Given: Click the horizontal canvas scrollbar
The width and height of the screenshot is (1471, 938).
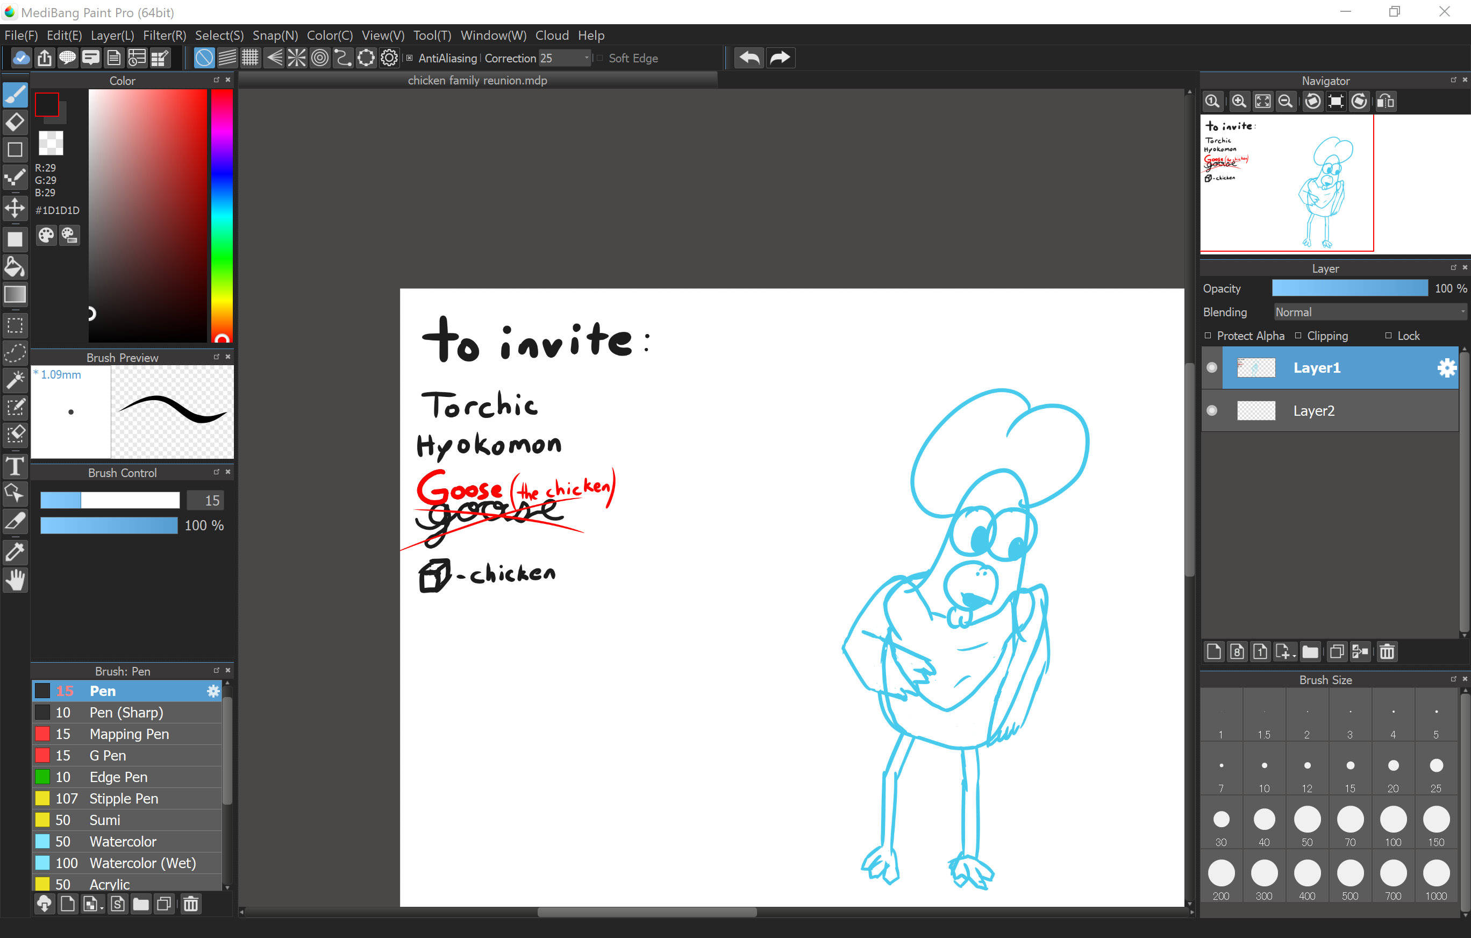Looking at the screenshot, I should pos(647,912).
